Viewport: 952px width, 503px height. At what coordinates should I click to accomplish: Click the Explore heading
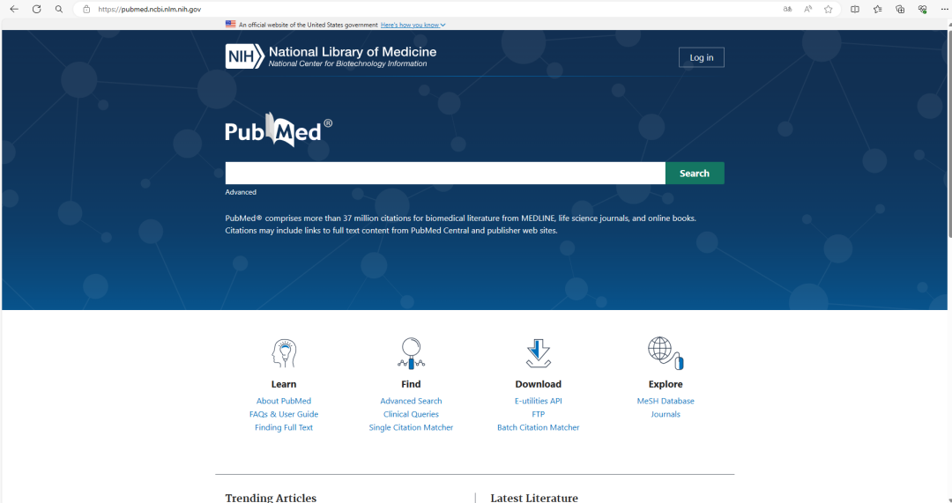click(x=666, y=384)
